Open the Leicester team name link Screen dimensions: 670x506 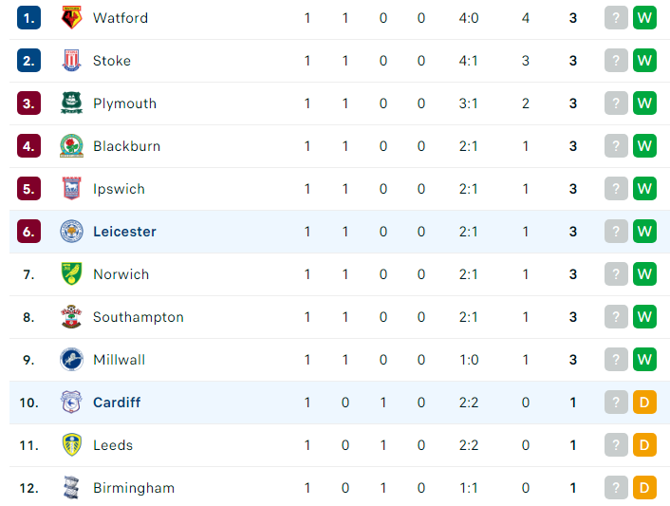click(124, 232)
